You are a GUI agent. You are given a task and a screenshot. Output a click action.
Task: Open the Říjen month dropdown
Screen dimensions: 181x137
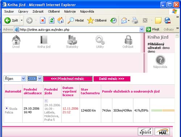(15, 79)
